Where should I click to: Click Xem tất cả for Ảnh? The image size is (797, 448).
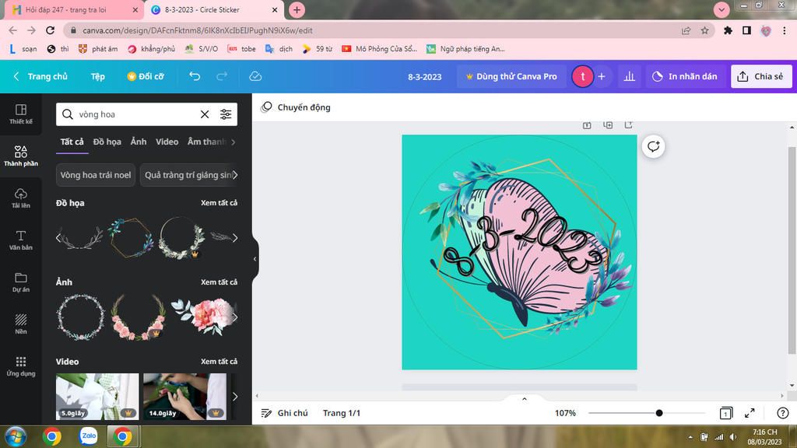pos(219,282)
